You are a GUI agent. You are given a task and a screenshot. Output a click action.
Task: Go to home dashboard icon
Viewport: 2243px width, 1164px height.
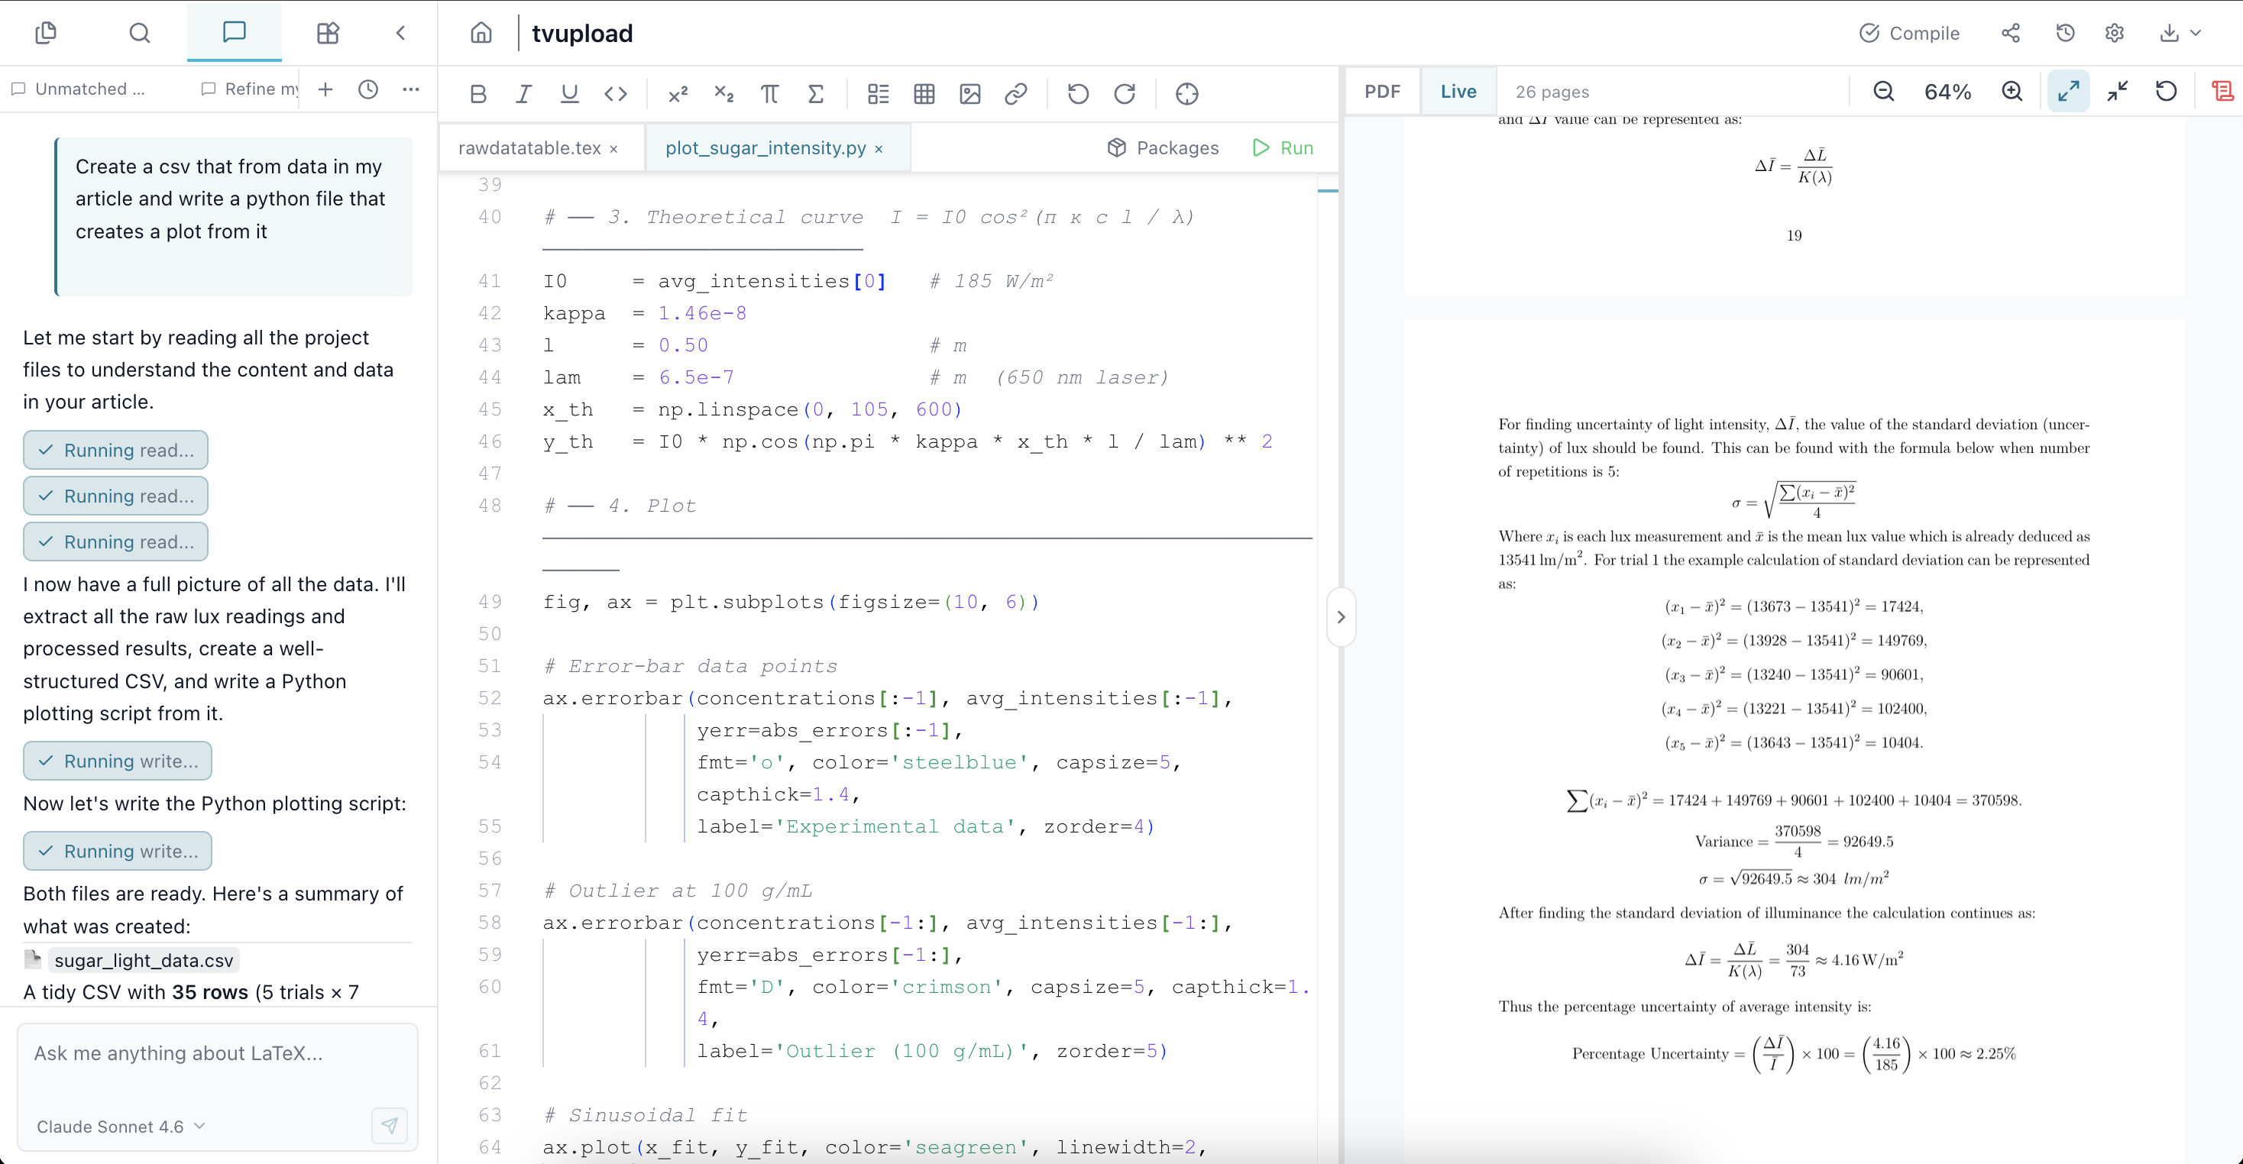click(481, 33)
